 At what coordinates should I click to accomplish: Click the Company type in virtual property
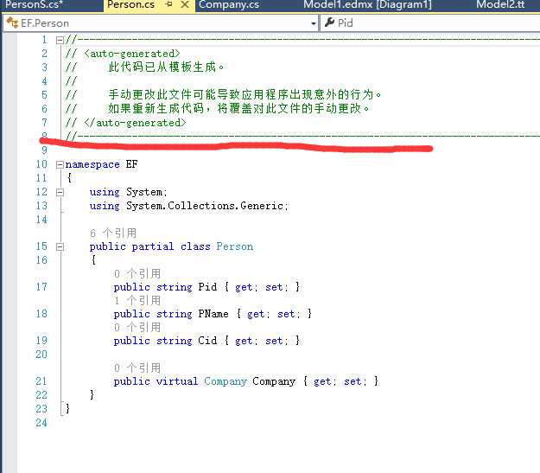coord(226,381)
